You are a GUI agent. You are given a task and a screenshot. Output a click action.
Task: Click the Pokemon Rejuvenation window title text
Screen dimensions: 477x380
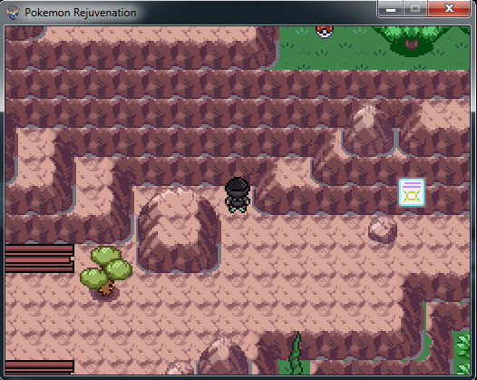(81, 13)
